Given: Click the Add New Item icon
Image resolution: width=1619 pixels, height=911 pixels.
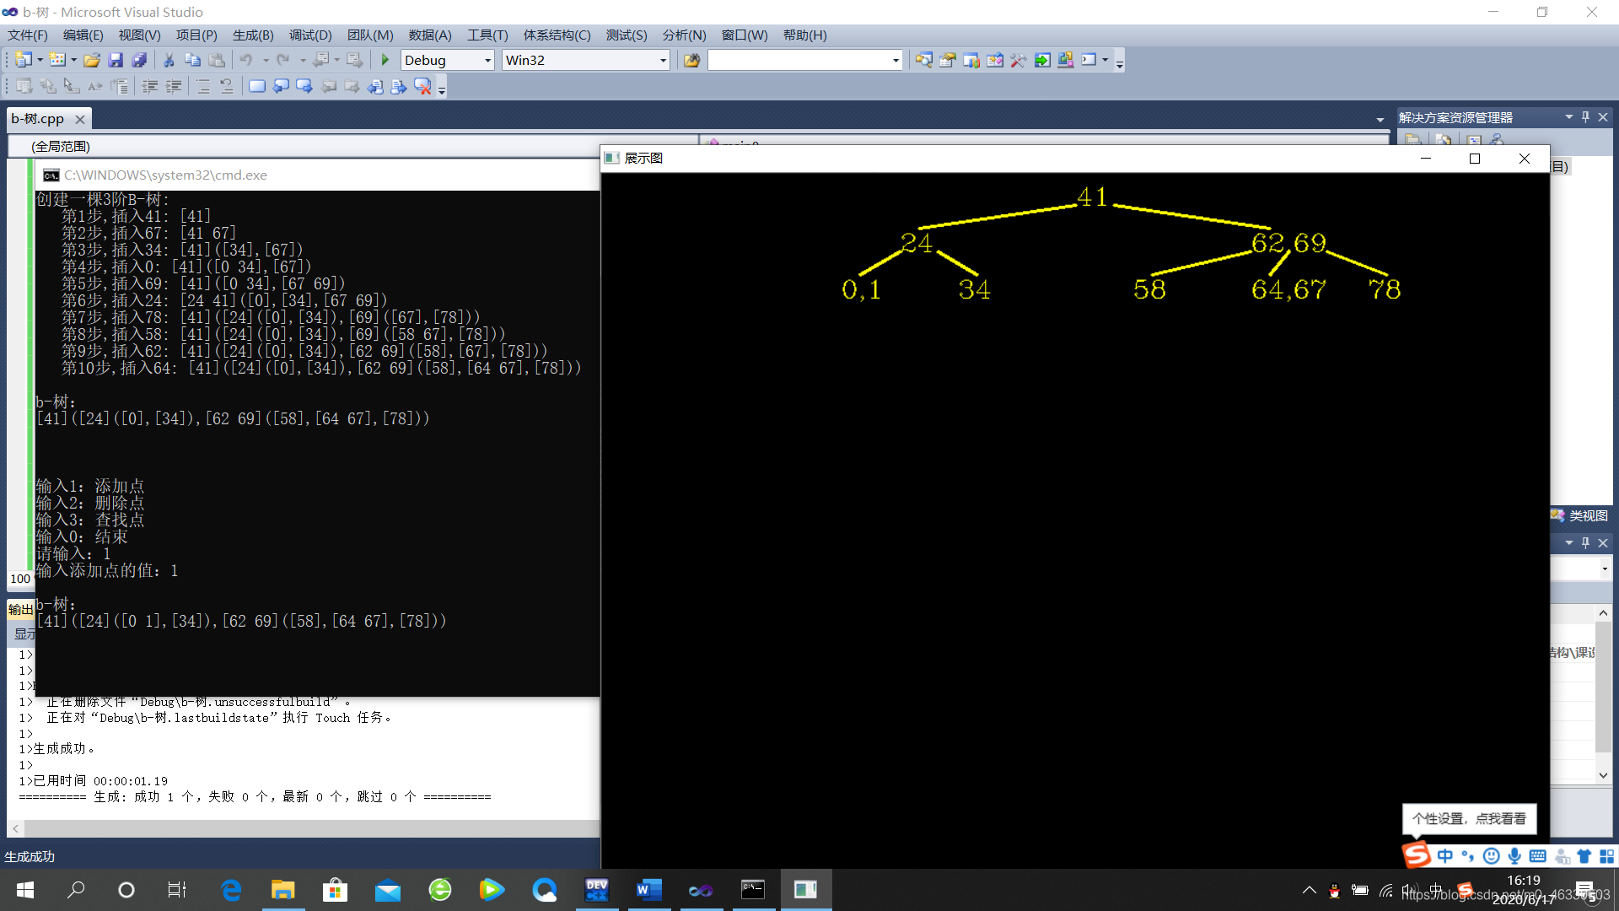Looking at the screenshot, I should pos(57,60).
